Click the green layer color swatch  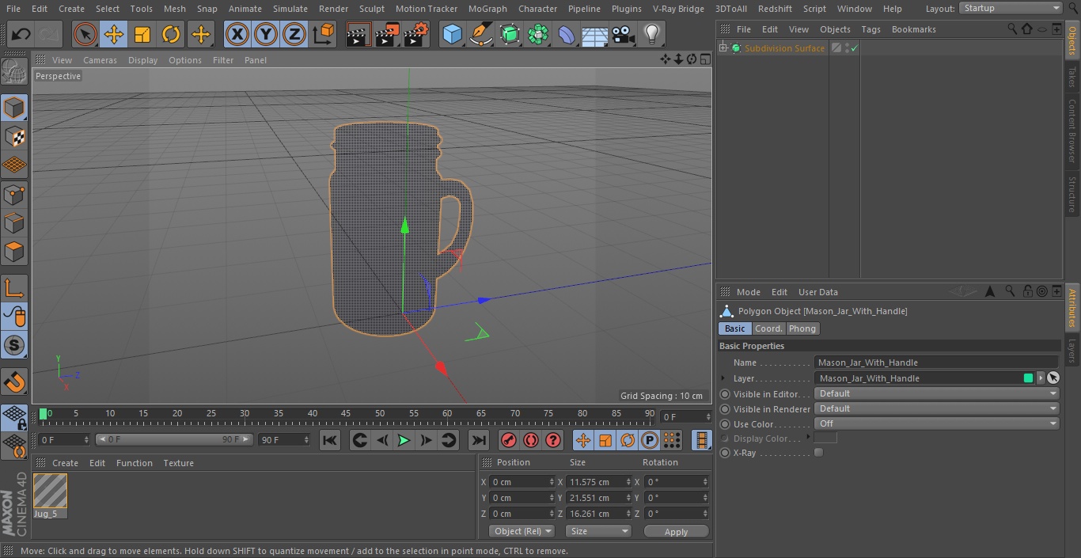(x=1028, y=378)
